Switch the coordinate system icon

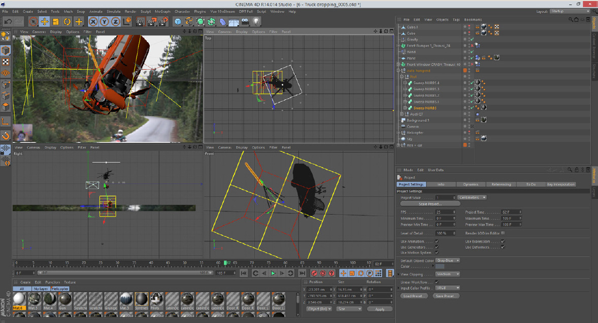click(127, 22)
